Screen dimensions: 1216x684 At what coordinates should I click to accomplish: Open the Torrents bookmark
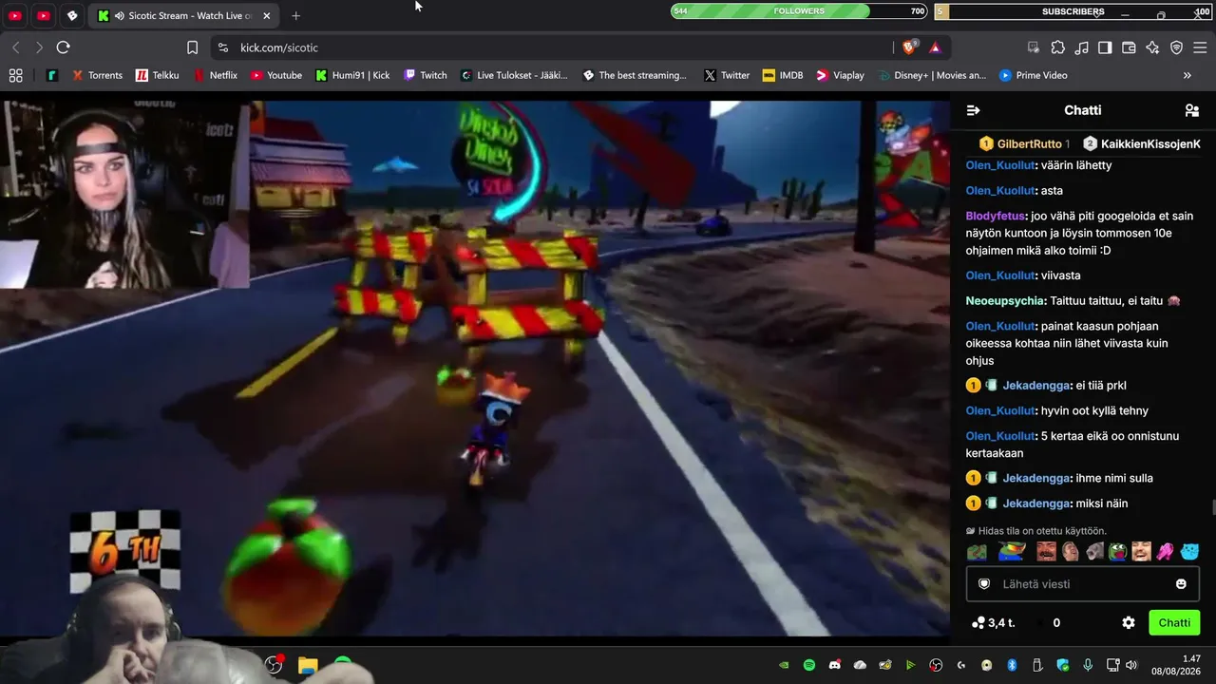[x=97, y=75]
